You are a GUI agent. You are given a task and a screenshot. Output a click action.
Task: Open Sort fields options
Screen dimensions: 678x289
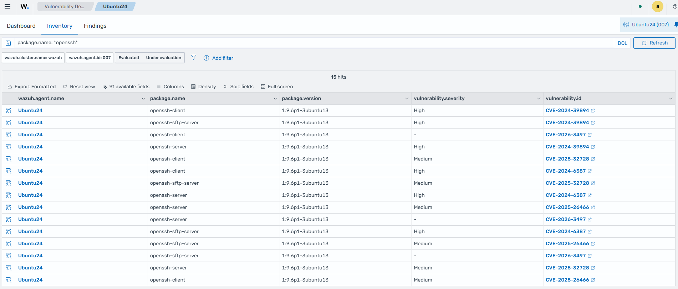[238, 86]
